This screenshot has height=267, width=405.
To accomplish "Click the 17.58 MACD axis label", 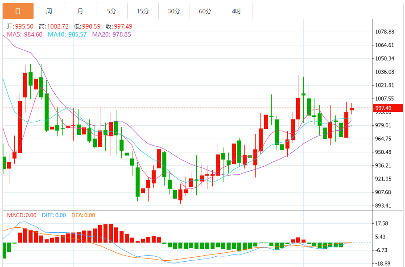I will coord(382,223).
